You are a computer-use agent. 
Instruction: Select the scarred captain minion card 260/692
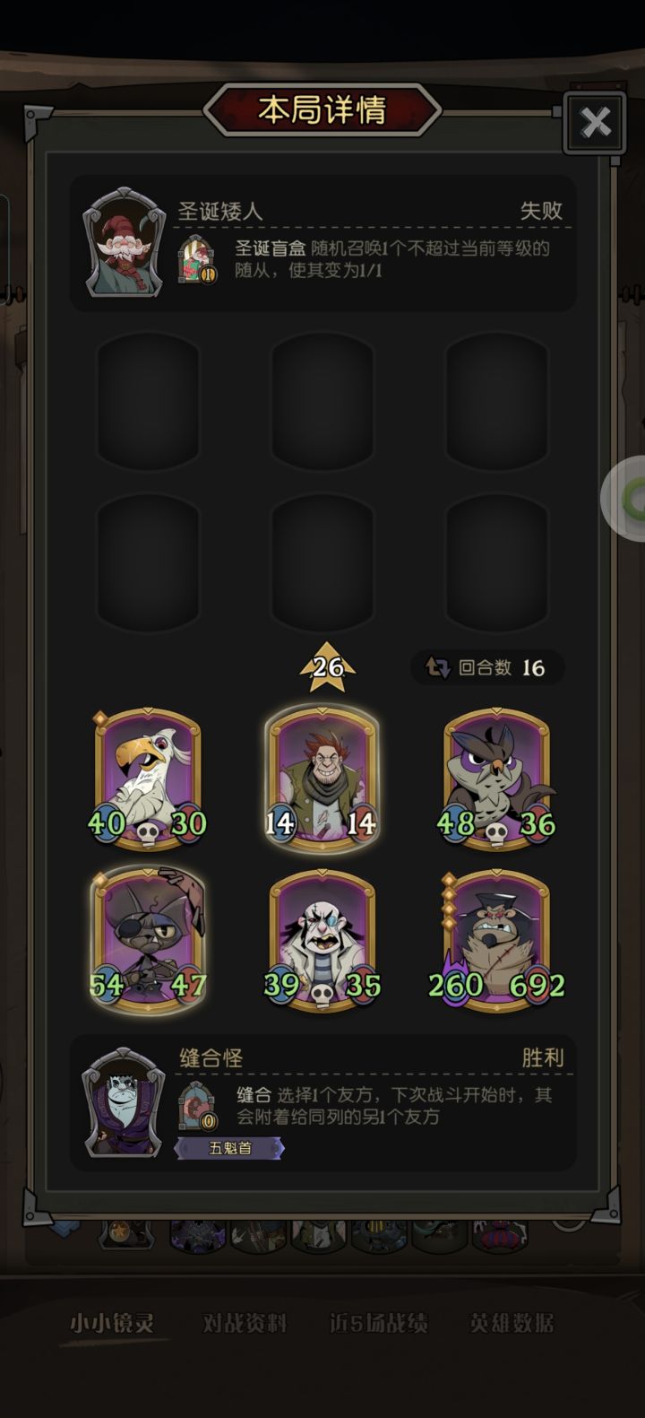[x=497, y=940]
